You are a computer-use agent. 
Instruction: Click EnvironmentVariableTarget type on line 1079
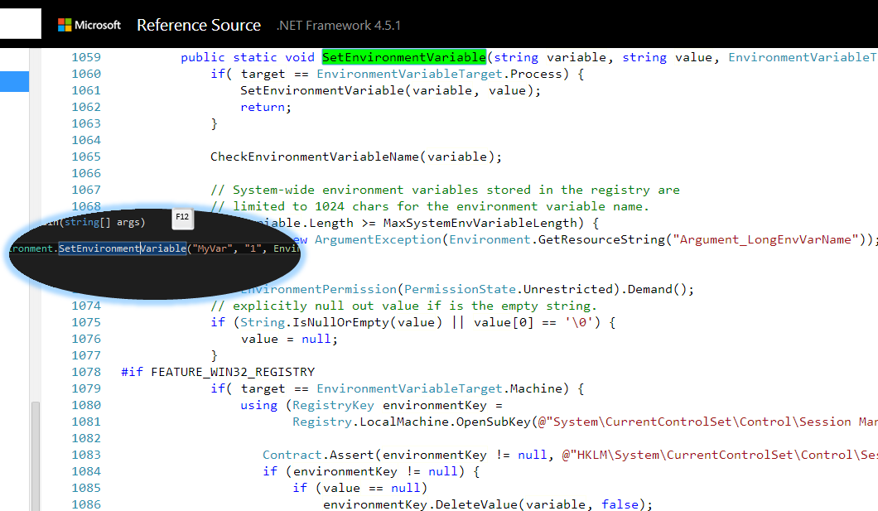[409, 388]
